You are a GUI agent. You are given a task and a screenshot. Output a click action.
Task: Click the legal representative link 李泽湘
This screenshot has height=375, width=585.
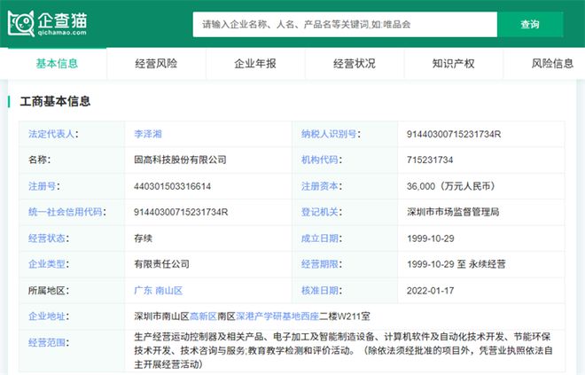(148, 134)
